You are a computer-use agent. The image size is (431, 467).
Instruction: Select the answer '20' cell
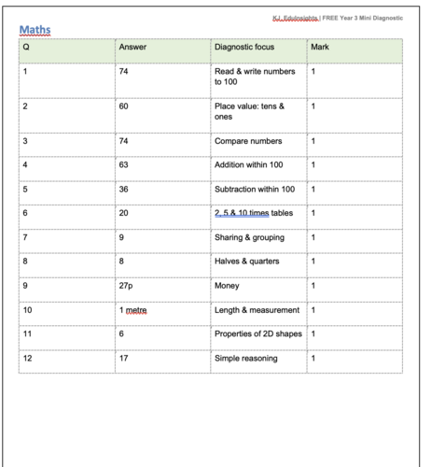coord(163,218)
